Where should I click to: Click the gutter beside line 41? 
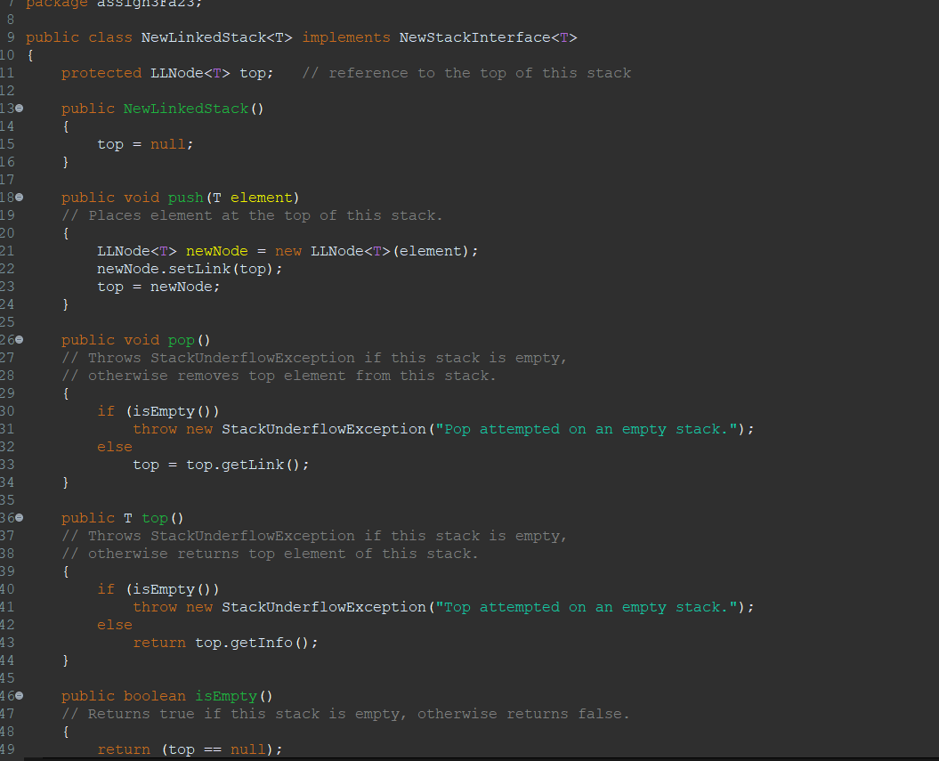[8, 606]
